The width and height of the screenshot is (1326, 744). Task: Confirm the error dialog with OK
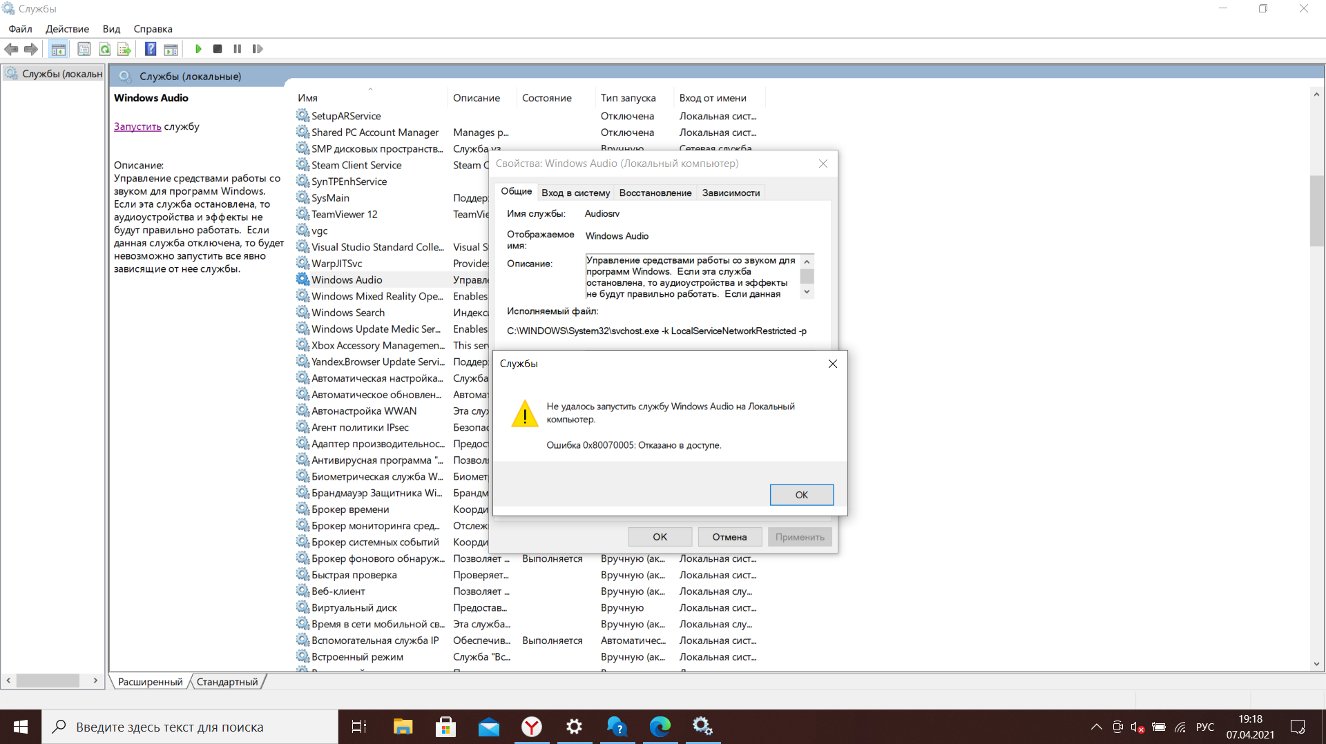click(802, 495)
